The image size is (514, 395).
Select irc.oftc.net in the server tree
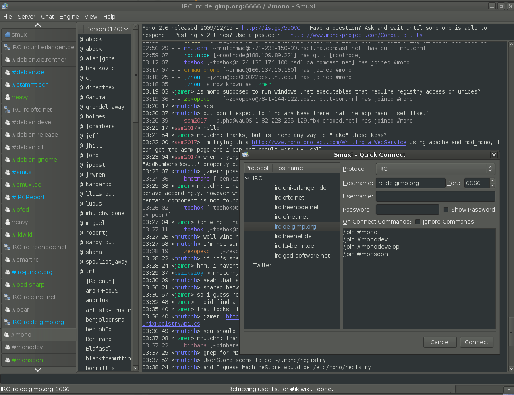point(290,197)
